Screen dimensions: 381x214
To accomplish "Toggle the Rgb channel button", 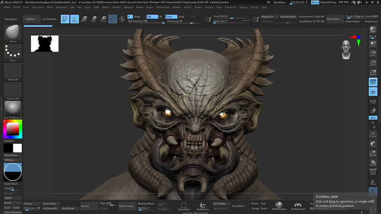I will click(x=152, y=16).
